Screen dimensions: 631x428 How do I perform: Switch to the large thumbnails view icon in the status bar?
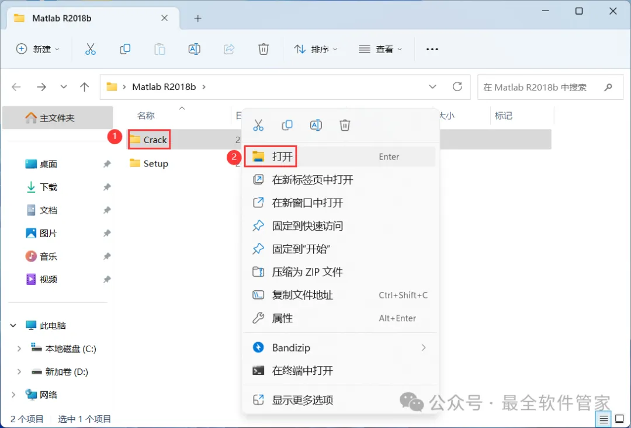pos(620,419)
